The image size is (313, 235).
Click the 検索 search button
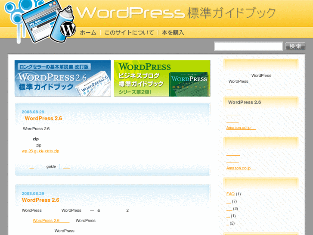295,46
